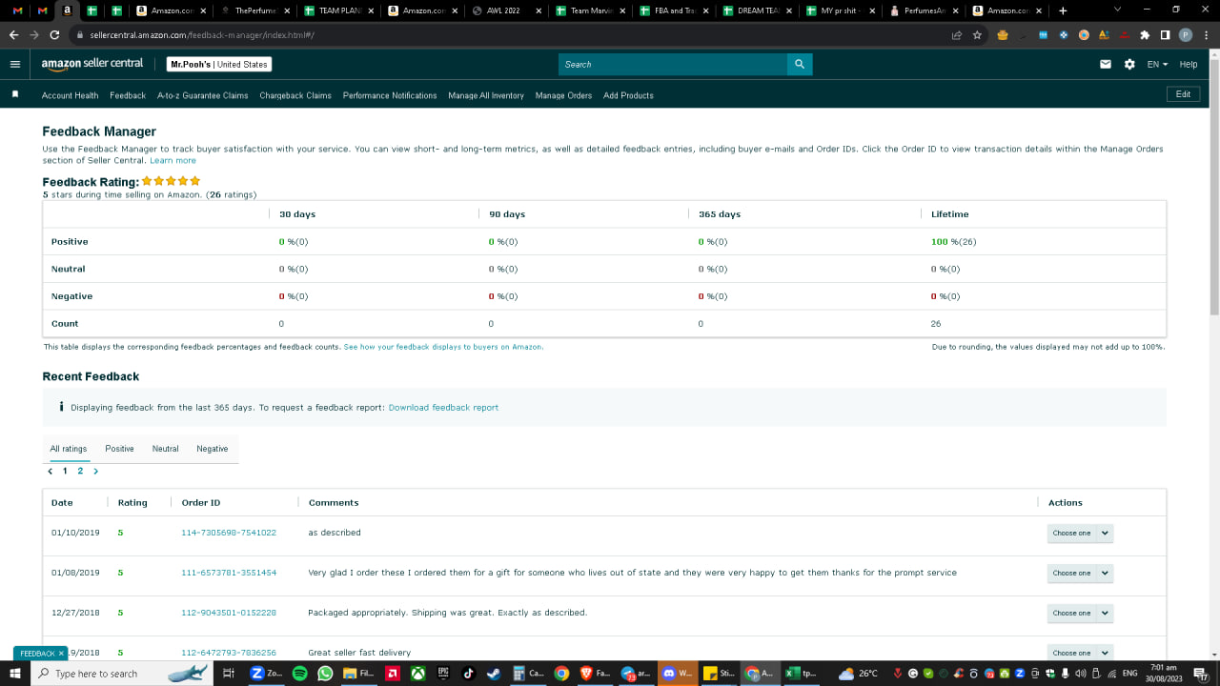The width and height of the screenshot is (1220, 686).
Task: Open Choose one dropdown for order 112-9043501-0152228
Action: 1080,613
